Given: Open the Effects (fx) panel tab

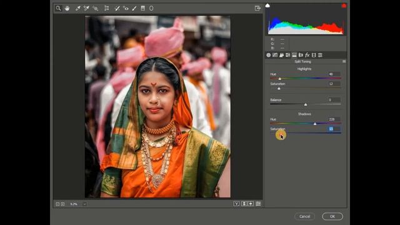Looking at the screenshot, I should tap(307, 55).
